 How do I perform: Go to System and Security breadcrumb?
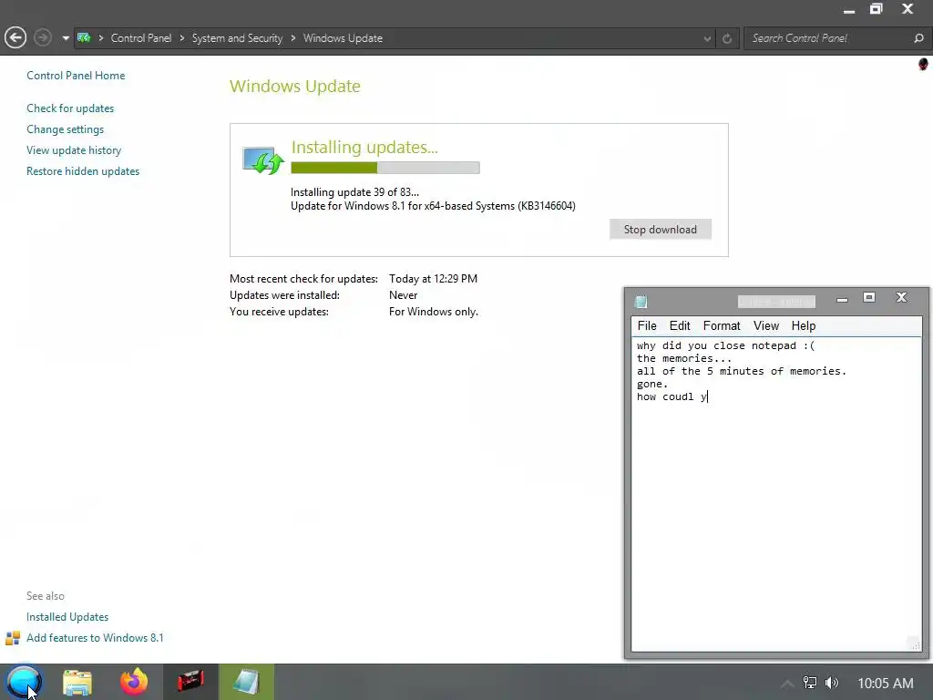pyautogui.click(x=237, y=38)
